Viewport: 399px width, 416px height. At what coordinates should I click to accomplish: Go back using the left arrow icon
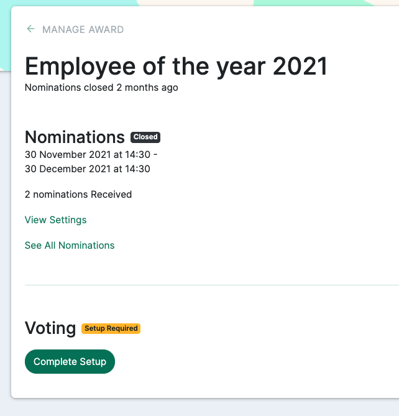pyautogui.click(x=30, y=29)
